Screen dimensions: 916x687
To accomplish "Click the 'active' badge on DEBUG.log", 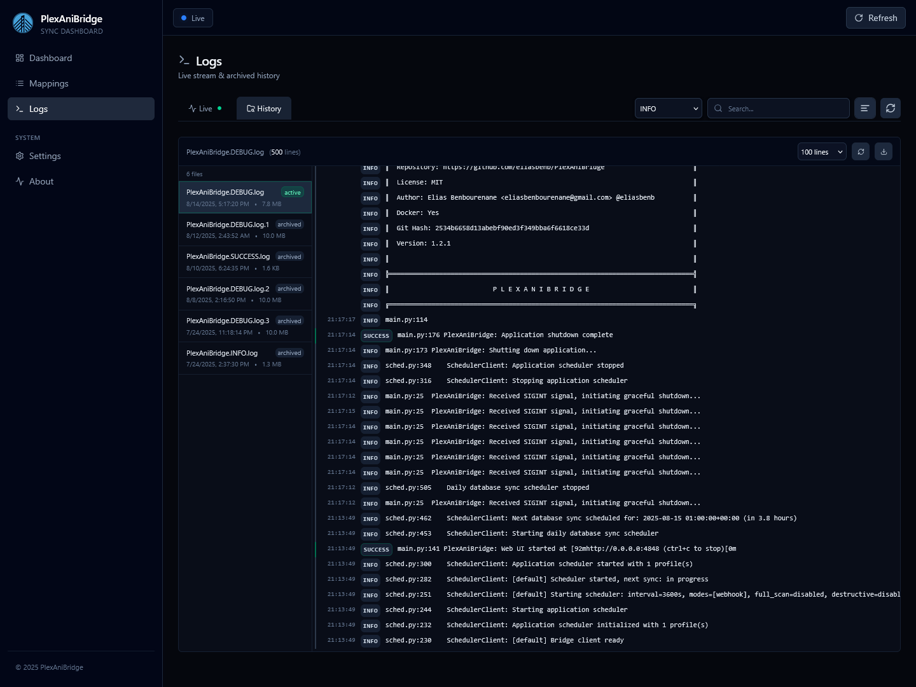I will (x=293, y=192).
